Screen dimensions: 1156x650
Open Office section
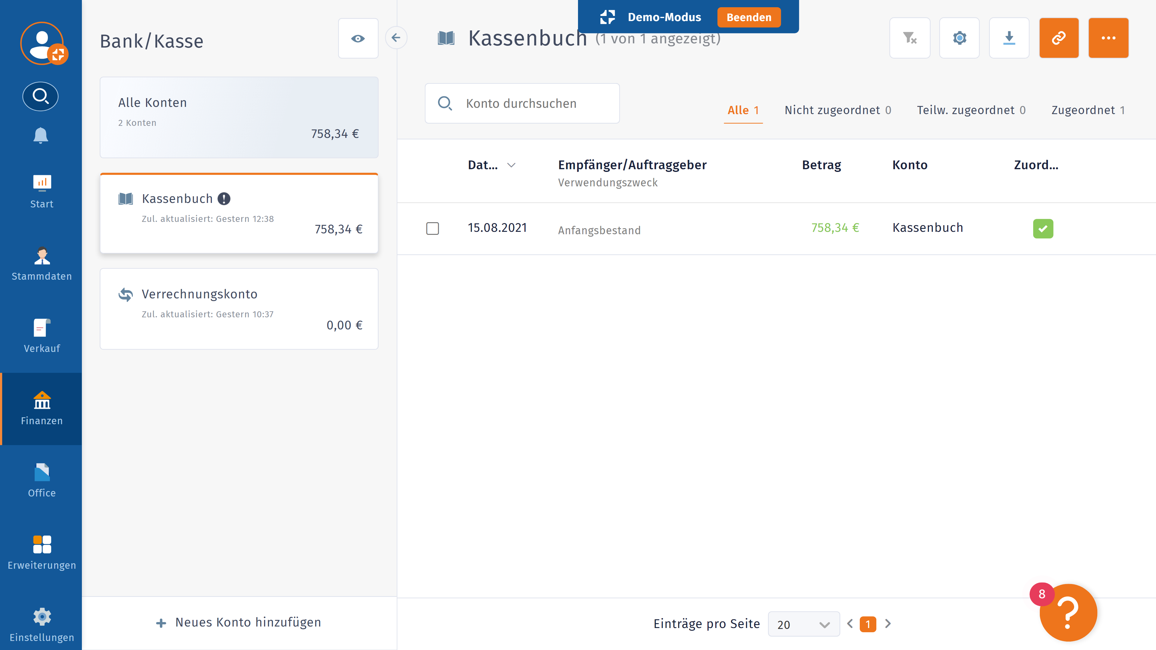[41, 481]
